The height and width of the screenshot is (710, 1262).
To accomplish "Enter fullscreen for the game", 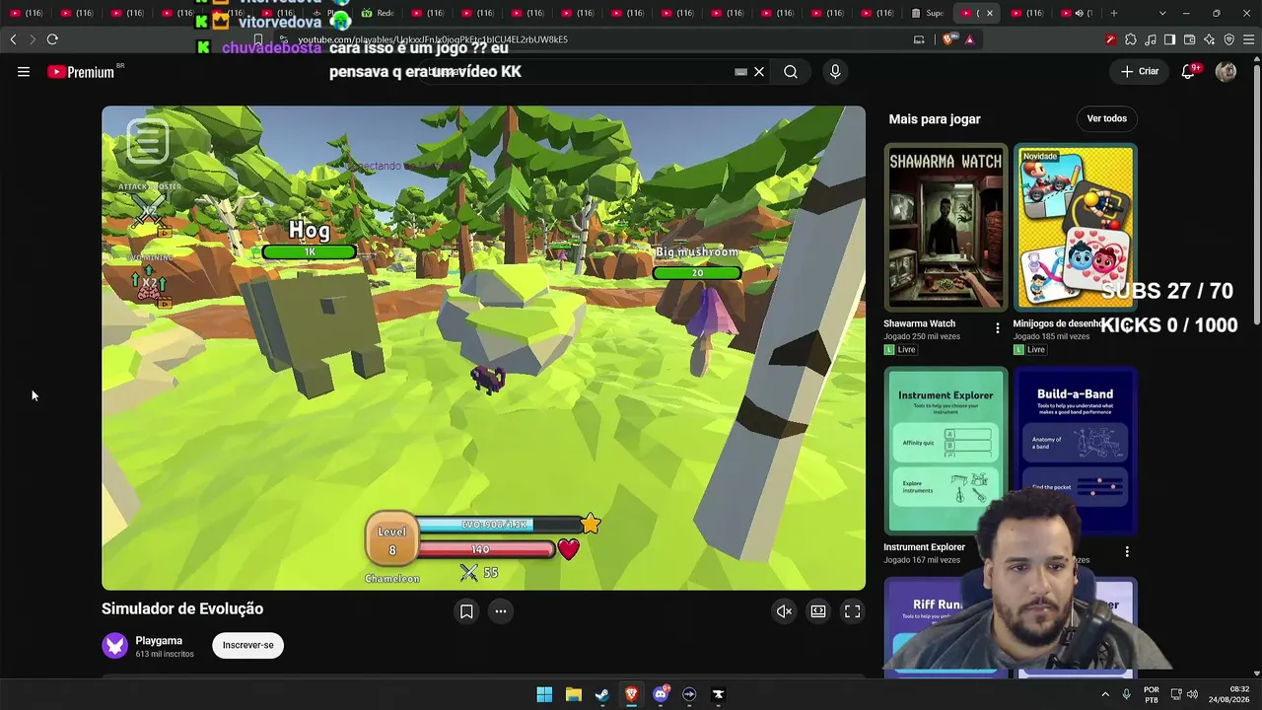I will click(x=853, y=611).
